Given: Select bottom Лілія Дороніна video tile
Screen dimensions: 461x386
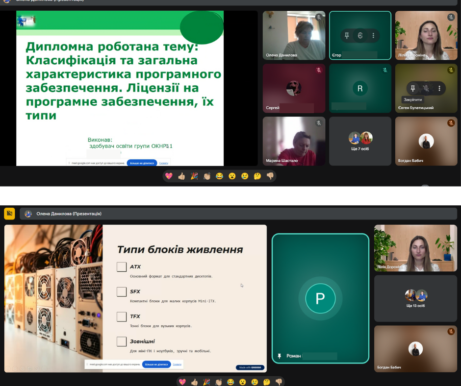Looking at the screenshot, I should click(415, 248).
